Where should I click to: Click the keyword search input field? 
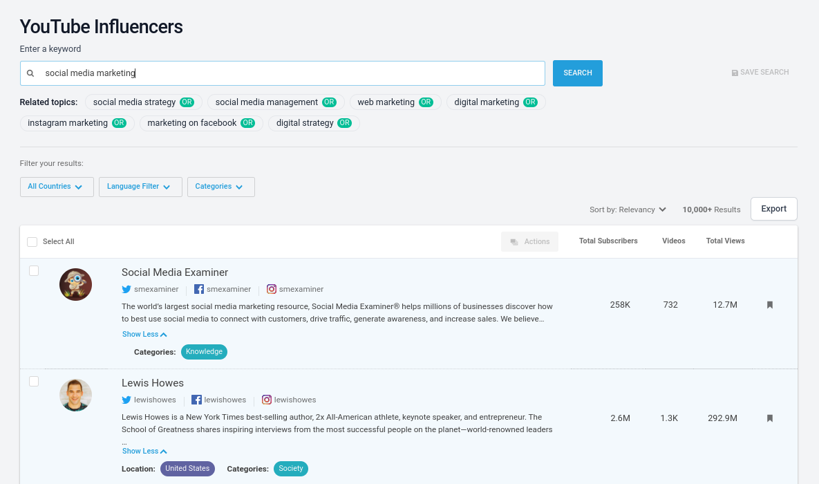290,73
